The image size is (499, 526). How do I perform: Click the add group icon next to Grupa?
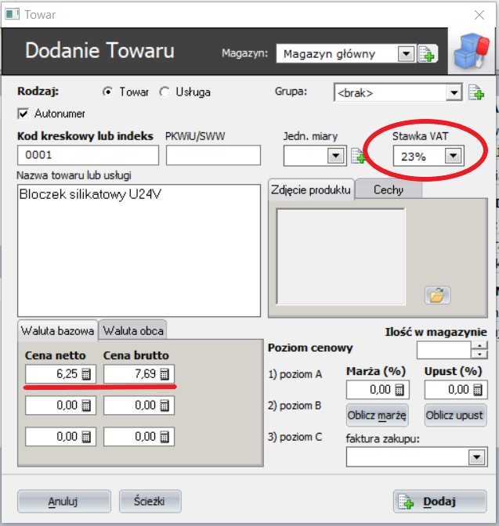click(476, 92)
